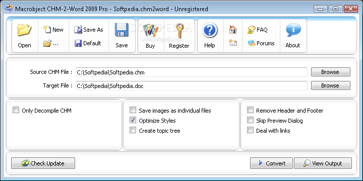Click the application icon in title bar

tap(9, 9)
